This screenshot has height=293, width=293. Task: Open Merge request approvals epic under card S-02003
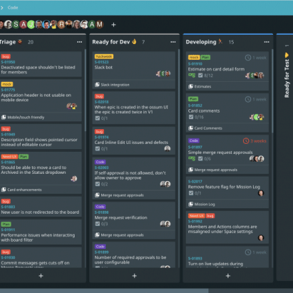tap(119, 195)
